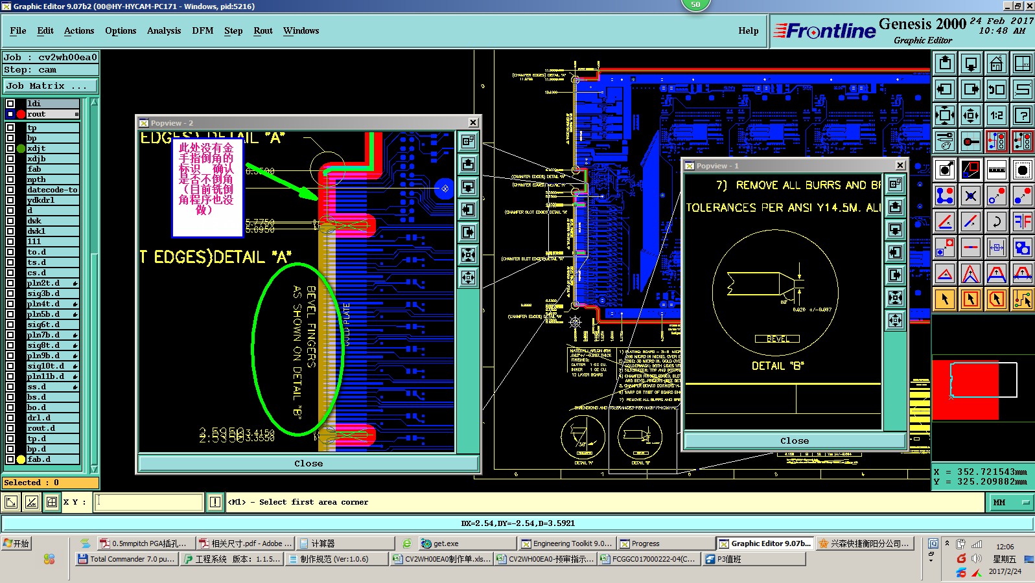1035x583 pixels.
Task: Select the yellow arrow pointer tool
Action: (945, 299)
